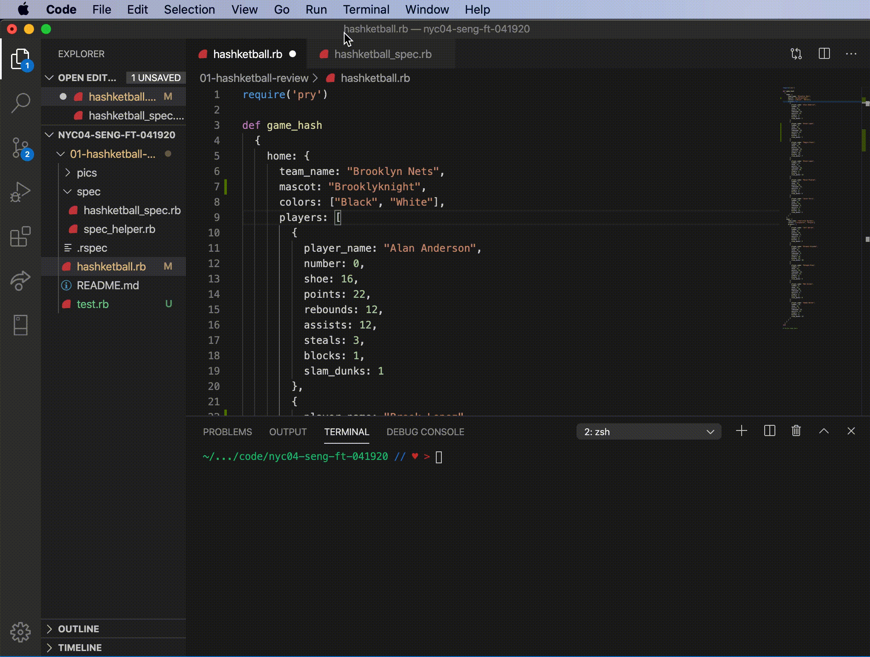The width and height of the screenshot is (870, 657).
Task: Select the 2: zsh terminal dropdown
Action: tap(649, 432)
